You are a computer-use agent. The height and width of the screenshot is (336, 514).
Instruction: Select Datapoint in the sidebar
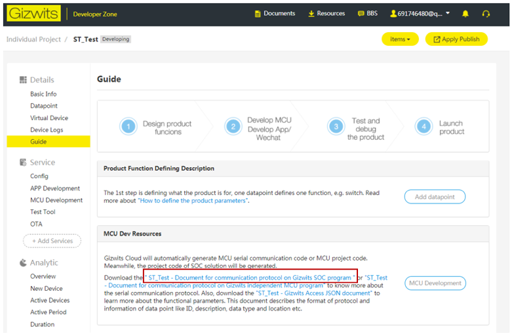click(x=44, y=106)
